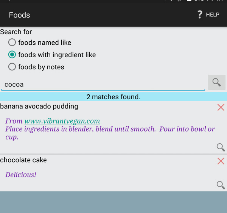Viewport: 227px width, 213px height.
Task: Click the HELP text button
Action: pyautogui.click(x=213, y=15)
